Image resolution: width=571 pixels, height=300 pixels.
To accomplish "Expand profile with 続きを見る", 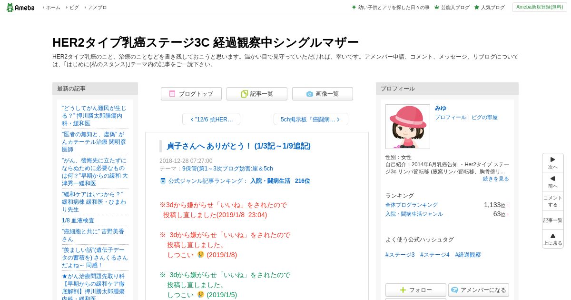I will 496,179.
